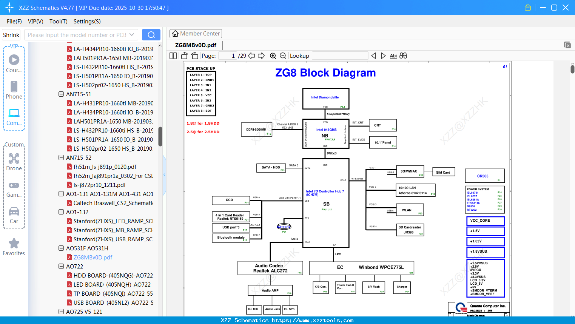Screen dimensions: 575x324
Task: Collapse the AO531F AO531H folder
Action: [x=61, y=248]
